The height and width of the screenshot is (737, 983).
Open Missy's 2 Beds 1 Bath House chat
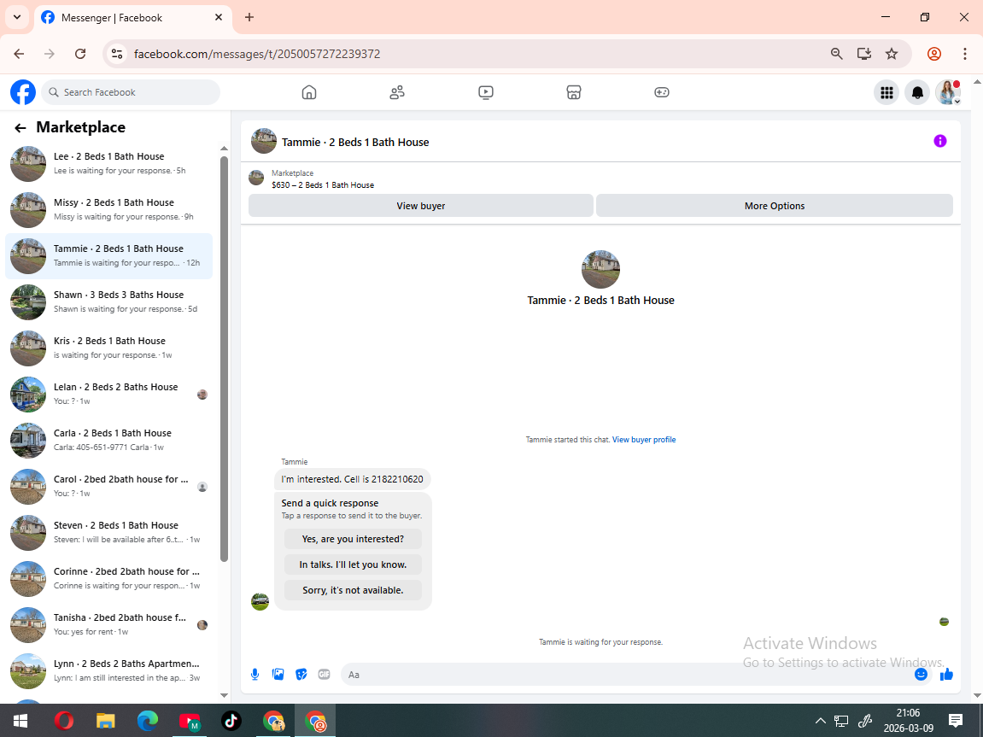tap(109, 210)
